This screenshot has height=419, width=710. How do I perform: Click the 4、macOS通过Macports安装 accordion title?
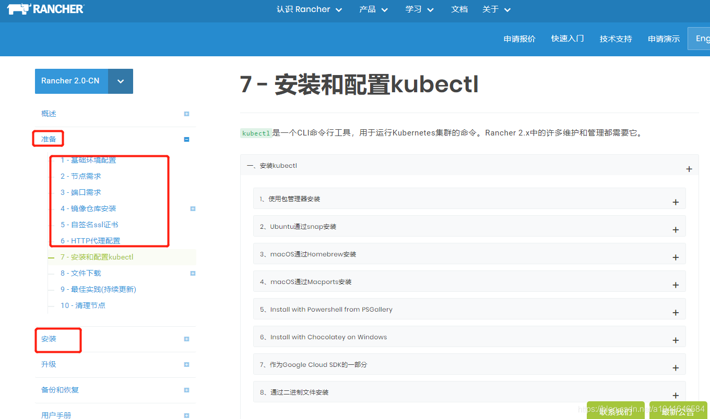pyautogui.click(x=306, y=282)
